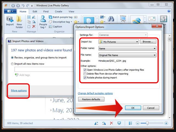
Task: Open the Import to My Pictures dropdown
Action: (x=119, y=42)
